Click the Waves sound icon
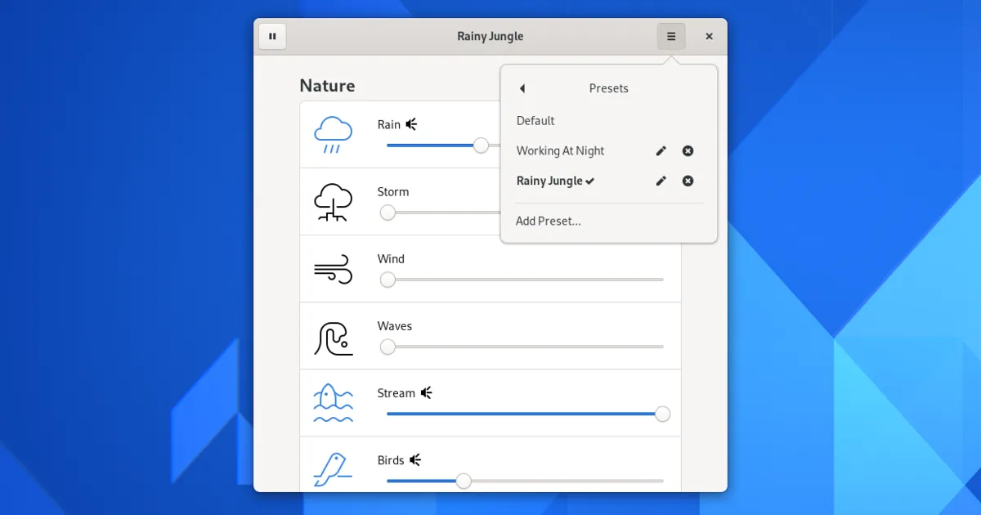The image size is (981, 515). [333, 337]
